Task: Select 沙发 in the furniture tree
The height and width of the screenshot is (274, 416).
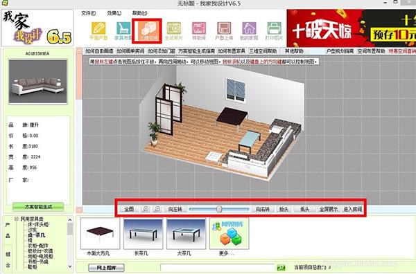Action: pos(33,230)
